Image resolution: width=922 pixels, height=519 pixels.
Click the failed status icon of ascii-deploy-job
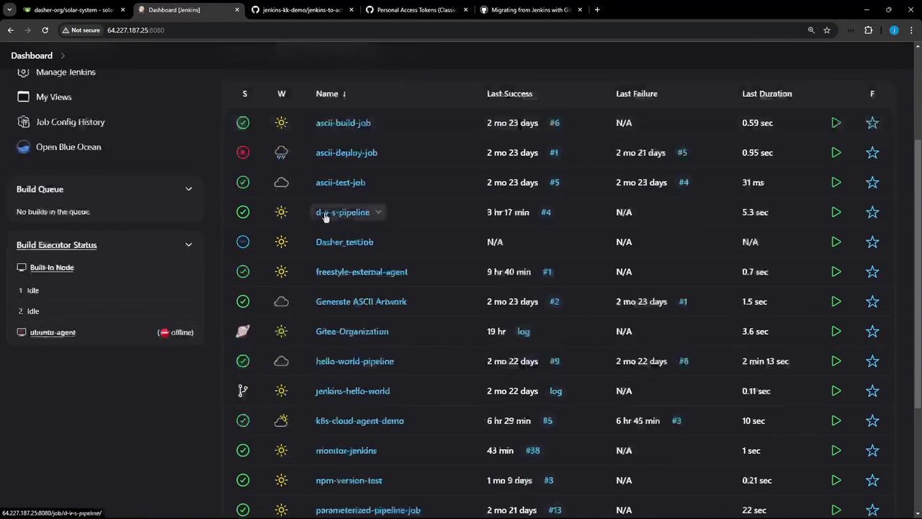(x=243, y=153)
